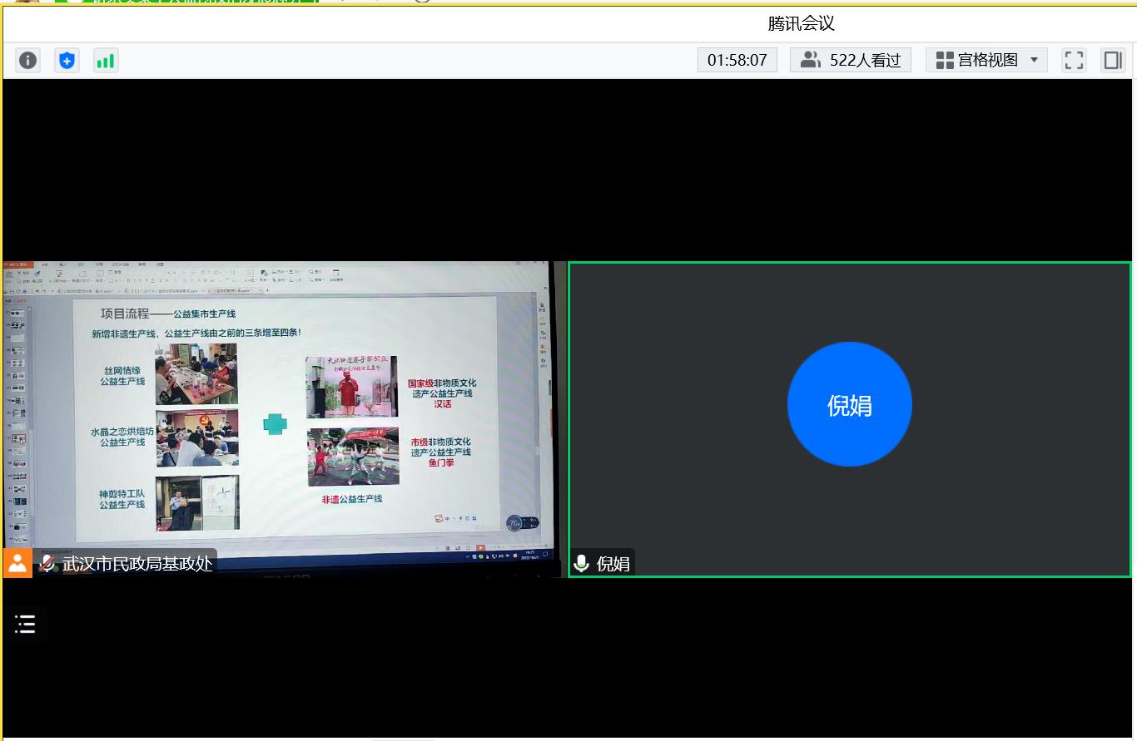Toggle the avatar icon on 武汉市民政局基政处 tile
Viewport: 1137px width, 741px height.
pos(17,563)
